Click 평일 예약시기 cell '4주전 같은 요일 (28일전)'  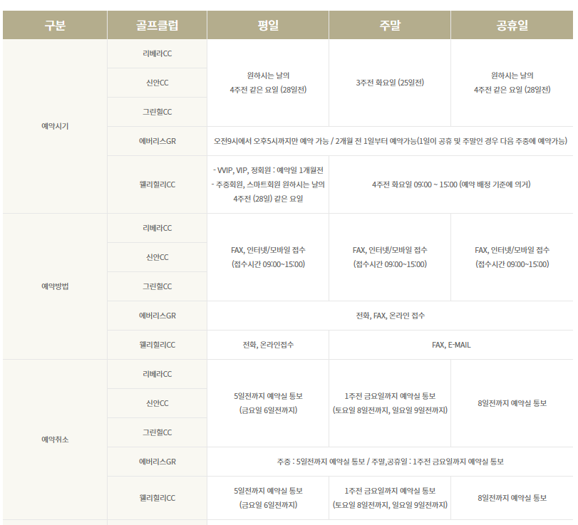click(x=268, y=83)
